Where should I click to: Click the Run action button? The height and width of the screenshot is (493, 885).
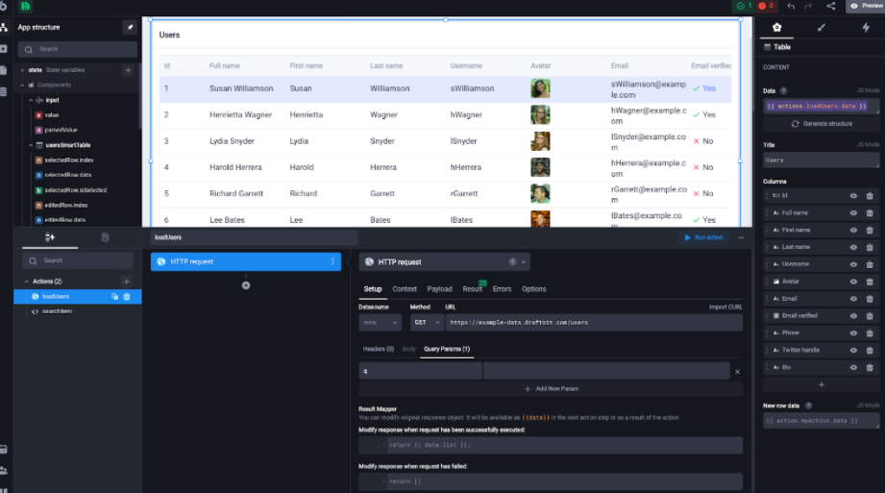tap(701, 237)
